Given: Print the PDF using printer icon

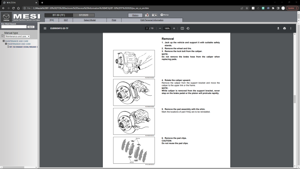Looking at the screenshot, I should click(x=284, y=28).
